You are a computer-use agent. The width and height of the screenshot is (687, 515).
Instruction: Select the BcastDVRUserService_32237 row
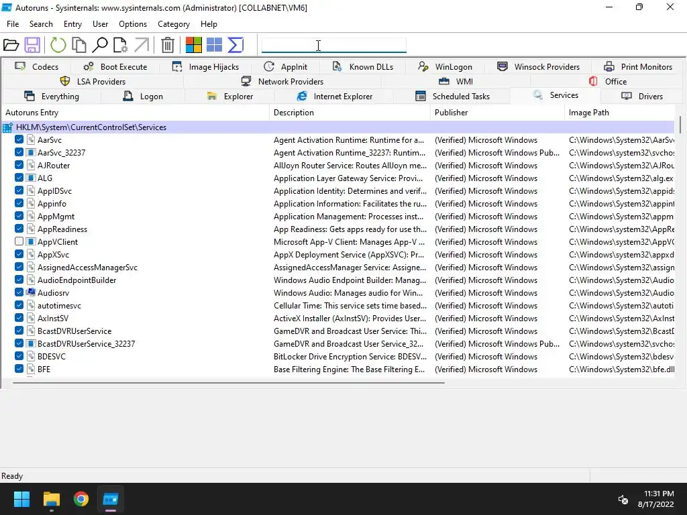[338, 344]
